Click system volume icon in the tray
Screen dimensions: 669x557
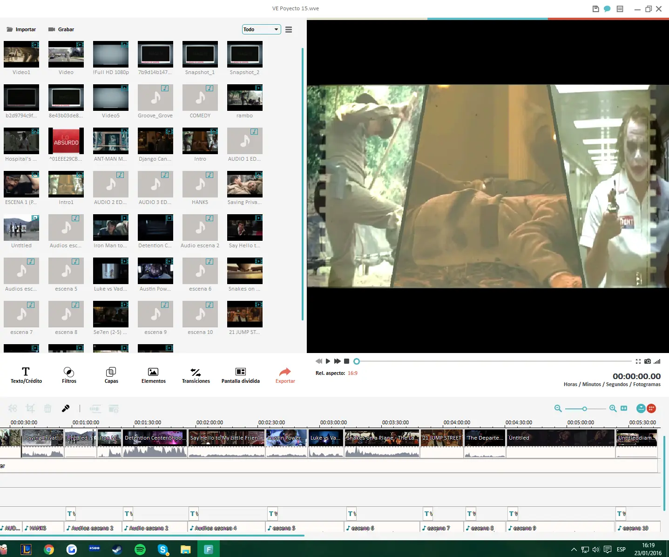596,550
